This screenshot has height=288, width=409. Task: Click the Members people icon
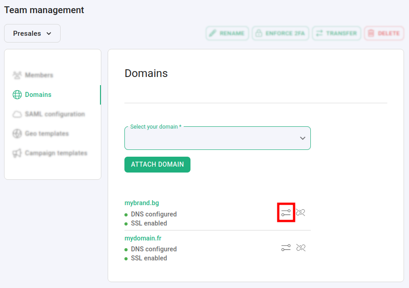[17, 75]
